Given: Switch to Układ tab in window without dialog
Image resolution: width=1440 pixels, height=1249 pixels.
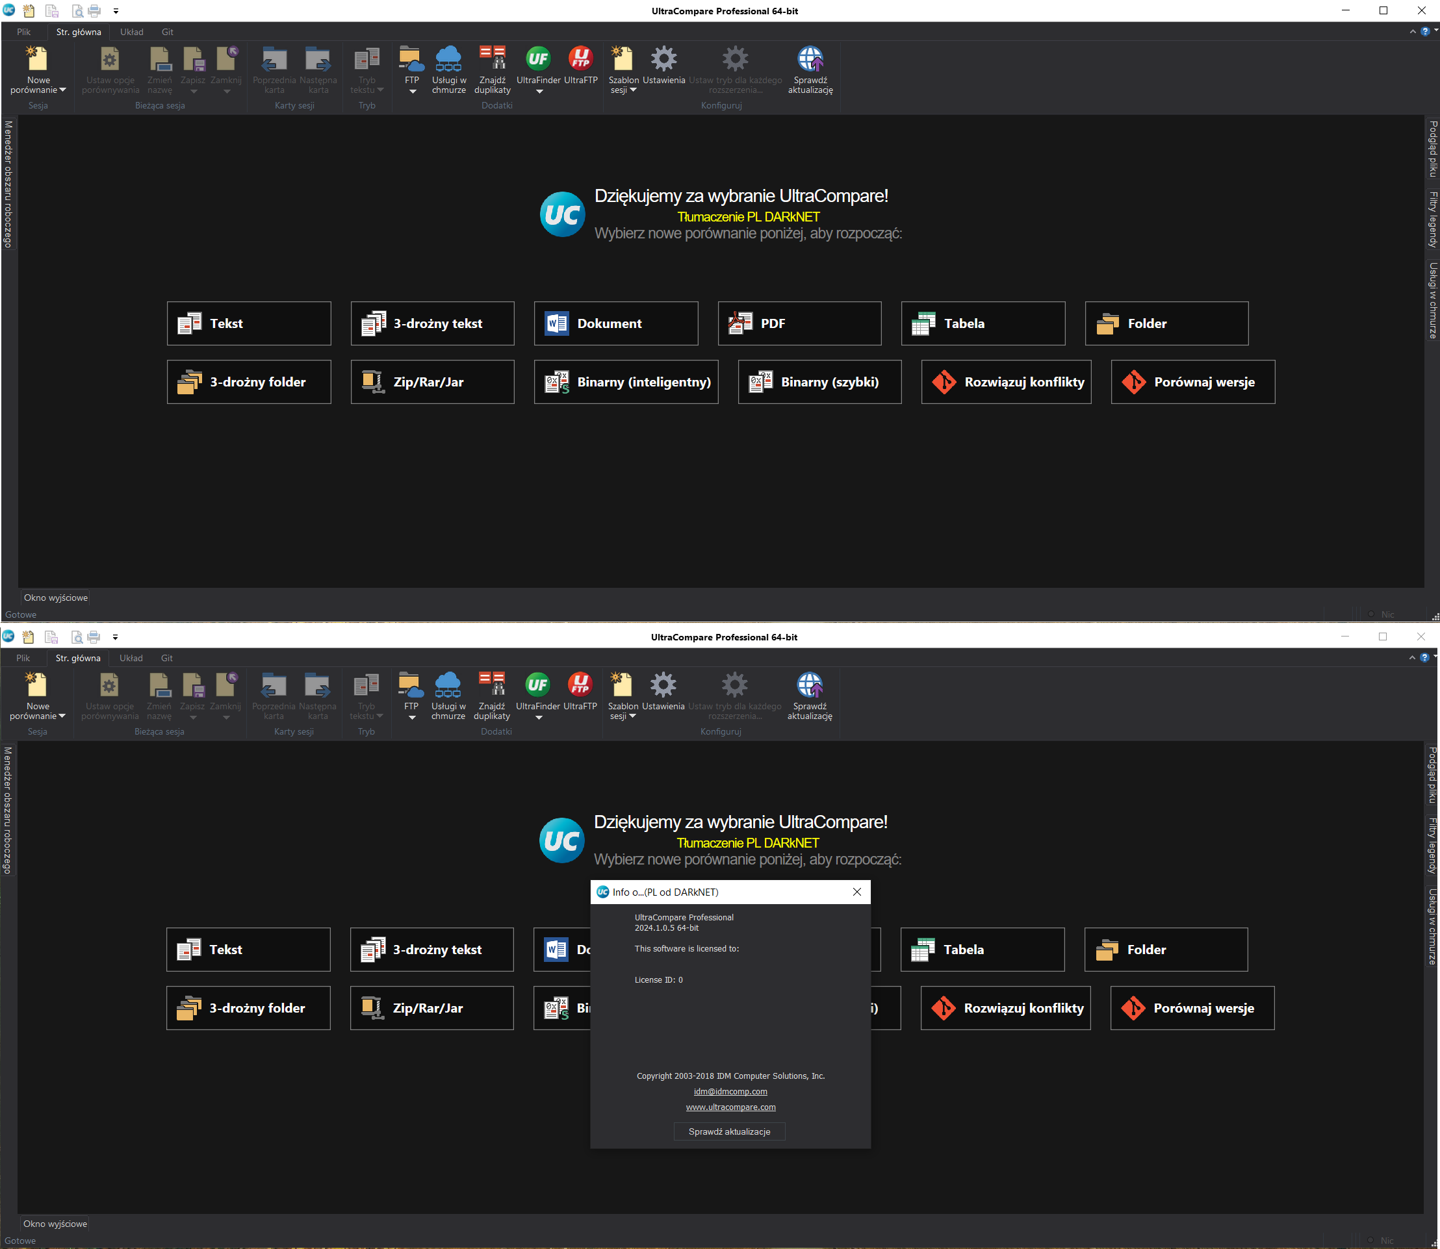Looking at the screenshot, I should 131,32.
